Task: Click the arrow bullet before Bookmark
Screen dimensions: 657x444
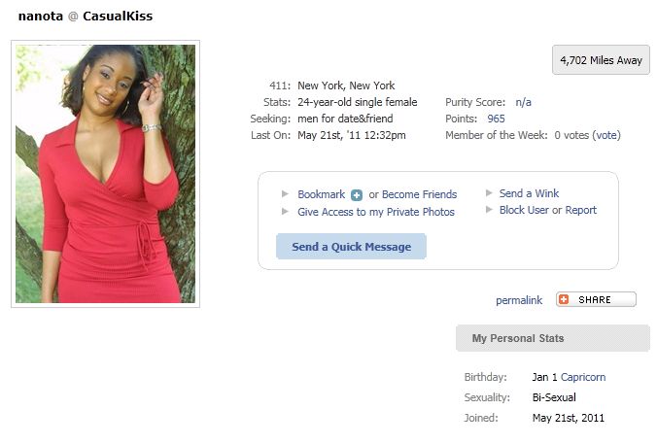Action: click(x=285, y=193)
